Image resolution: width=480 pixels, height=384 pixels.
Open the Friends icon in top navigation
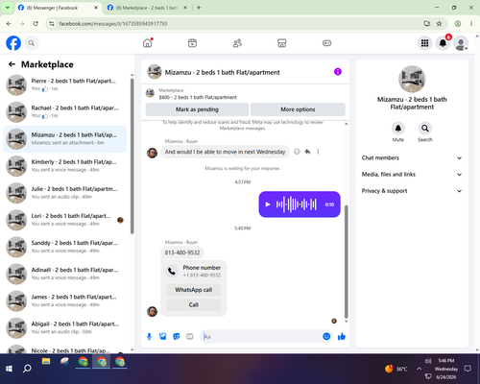click(x=237, y=43)
